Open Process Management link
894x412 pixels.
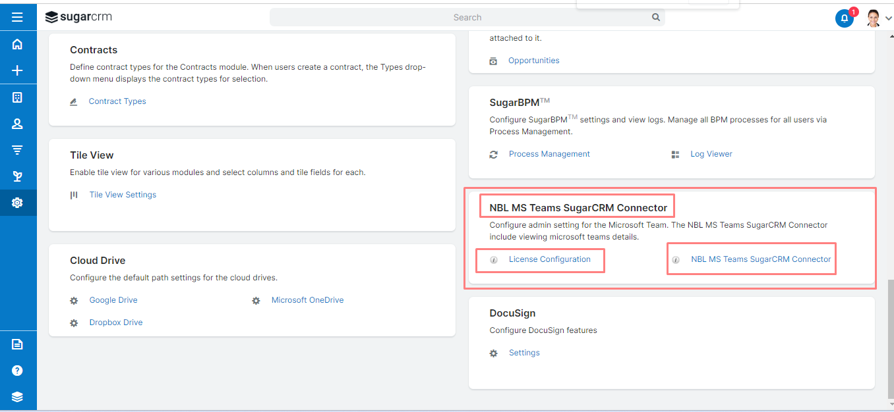549,154
